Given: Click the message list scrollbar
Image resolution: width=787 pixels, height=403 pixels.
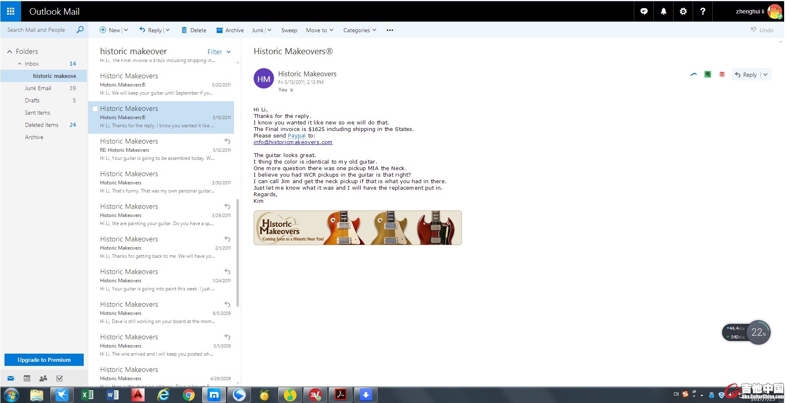Looking at the screenshot, I should 238,253.
